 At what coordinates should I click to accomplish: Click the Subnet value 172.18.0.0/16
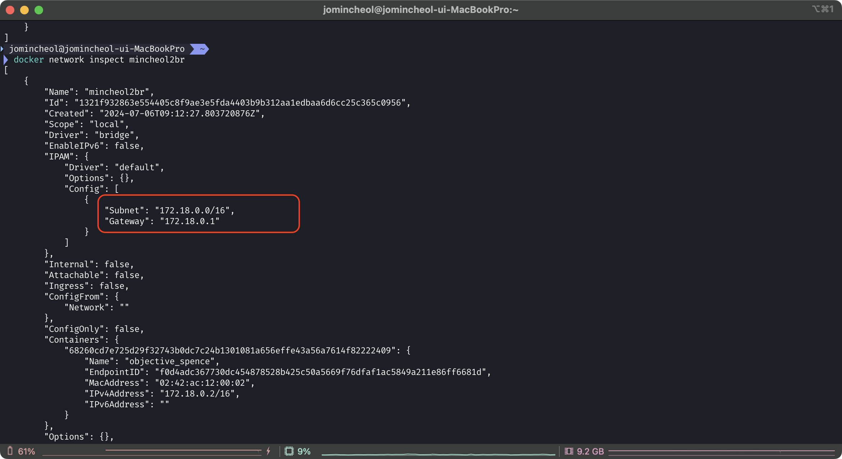click(192, 210)
